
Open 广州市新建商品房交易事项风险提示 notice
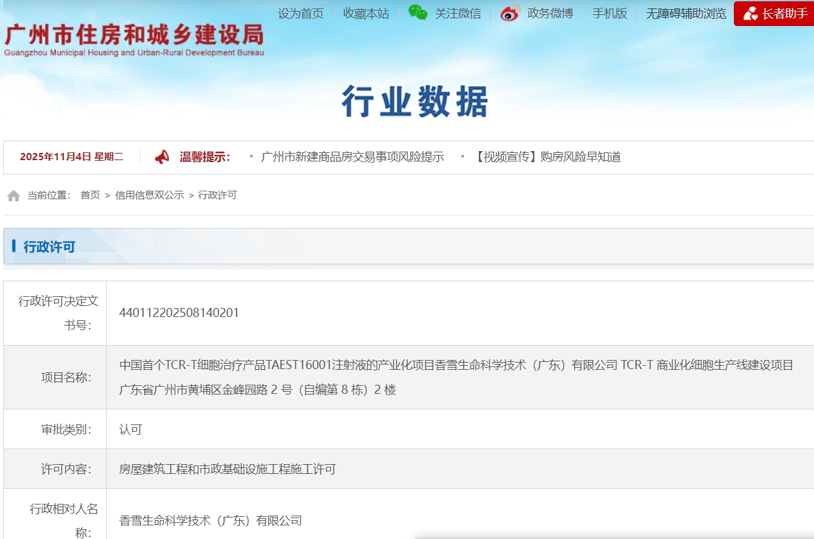[x=353, y=157]
